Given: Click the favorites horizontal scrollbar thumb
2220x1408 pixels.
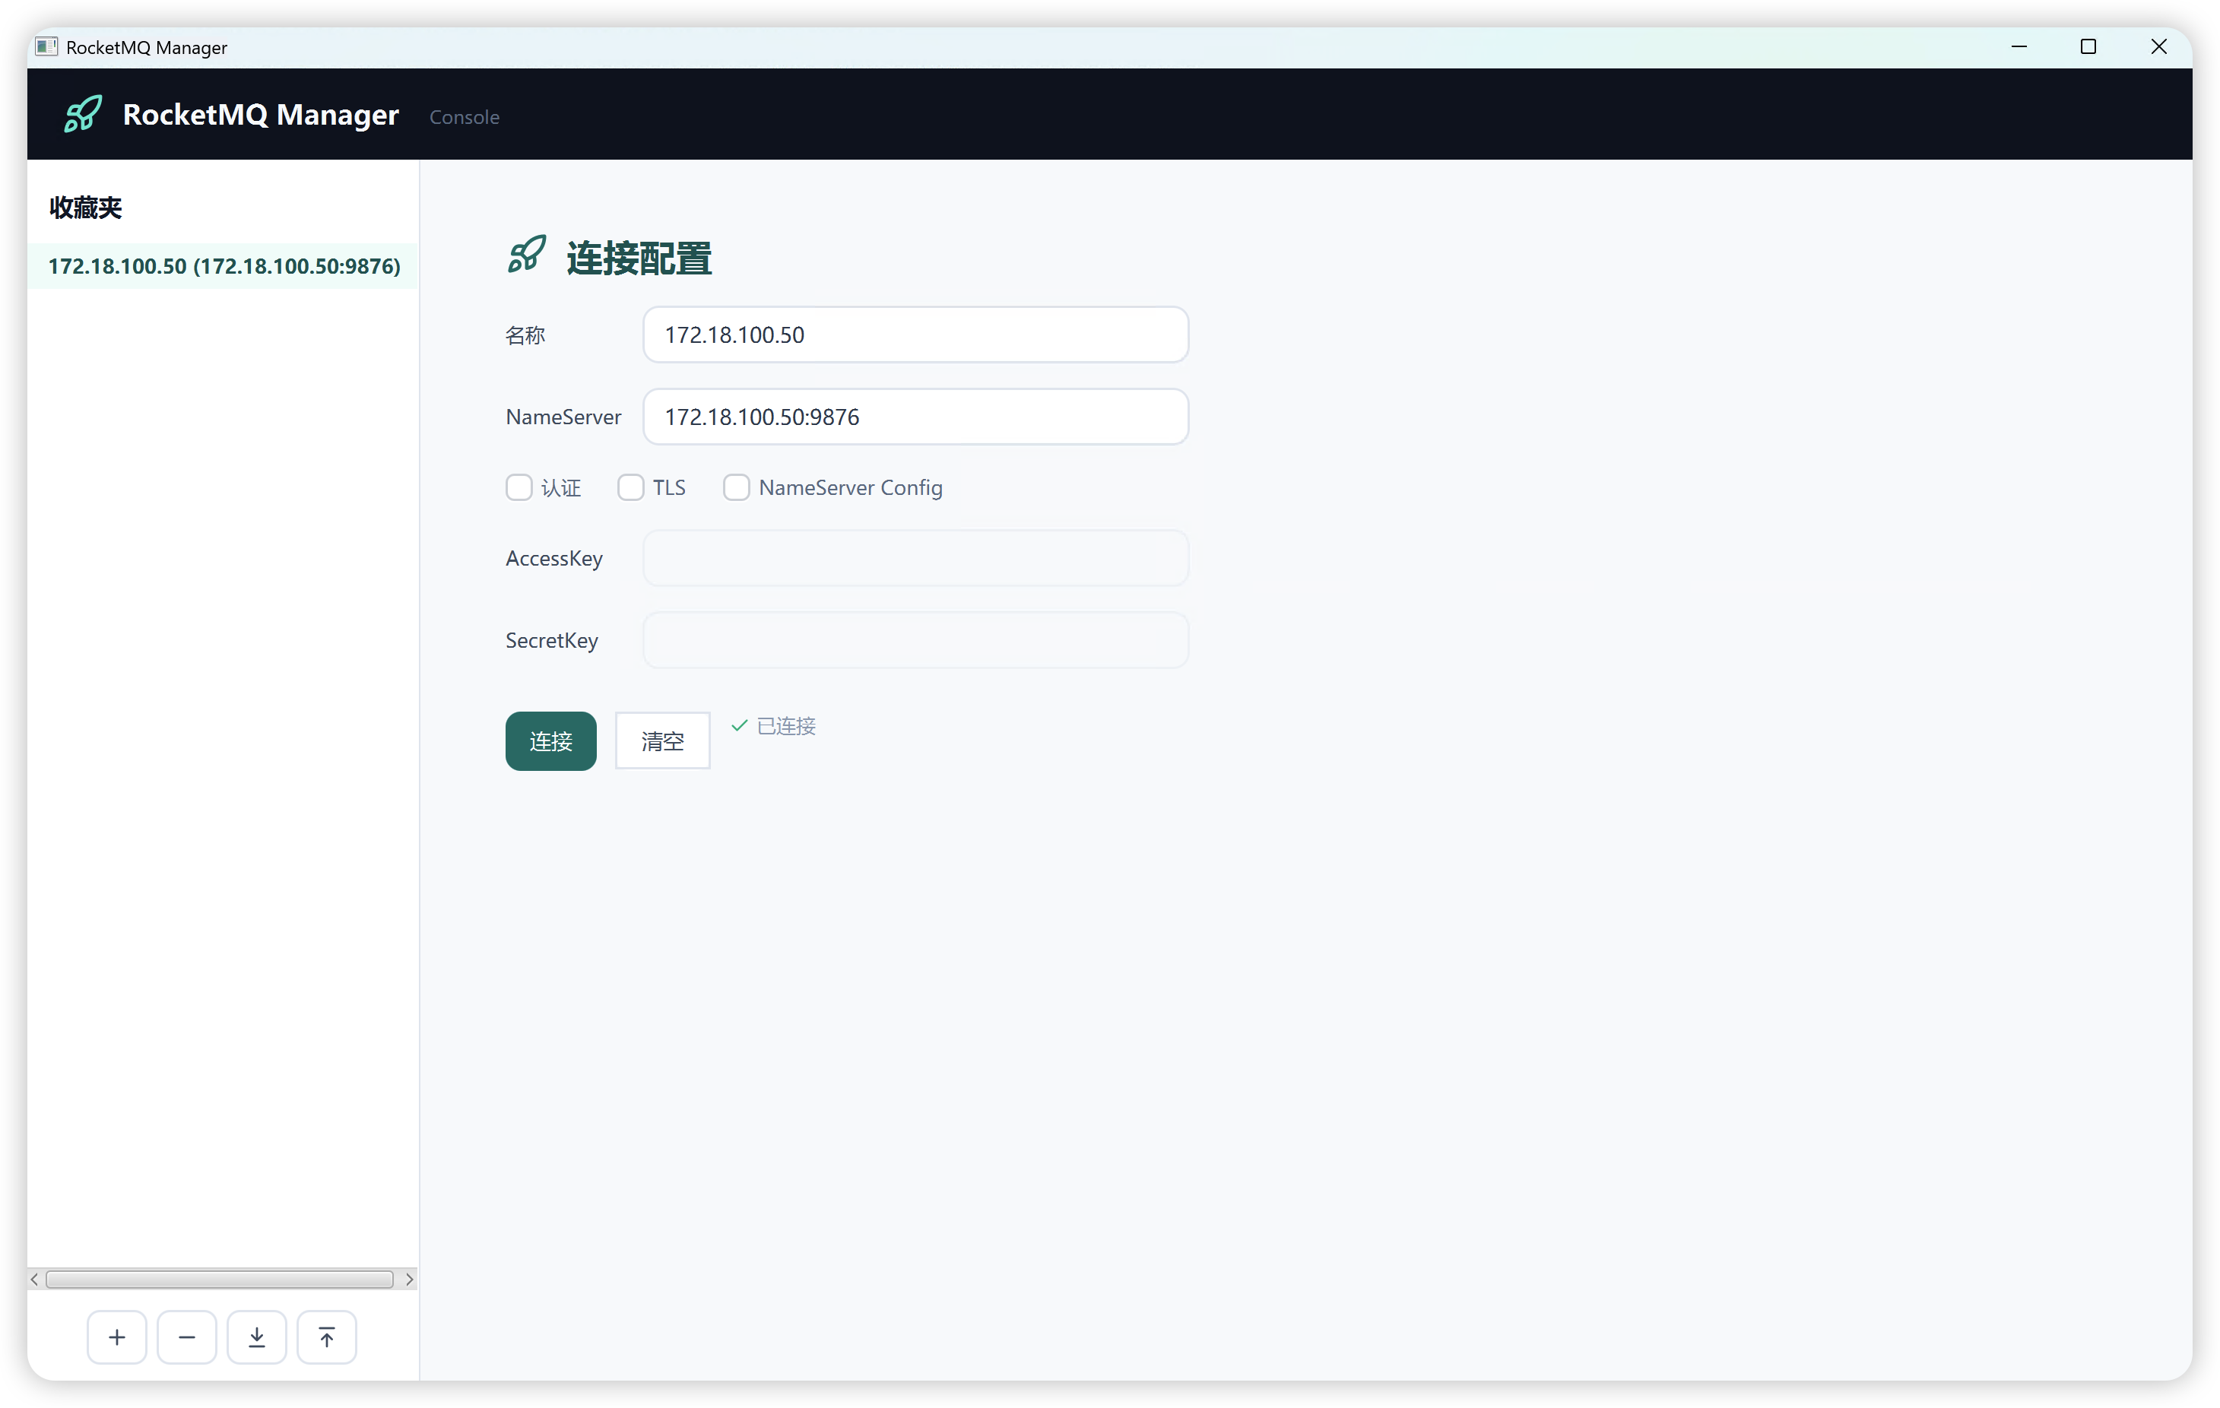Looking at the screenshot, I should pyautogui.click(x=220, y=1279).
